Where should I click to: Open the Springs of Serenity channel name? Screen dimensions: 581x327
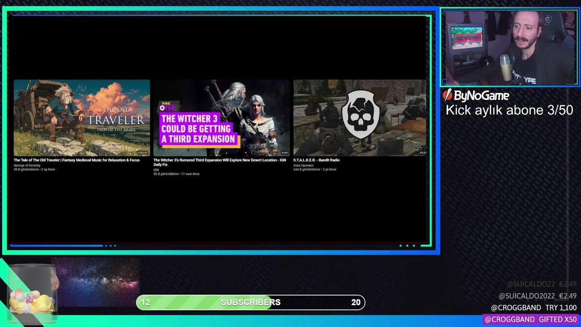pyautogui.click(x=27, y=165)
